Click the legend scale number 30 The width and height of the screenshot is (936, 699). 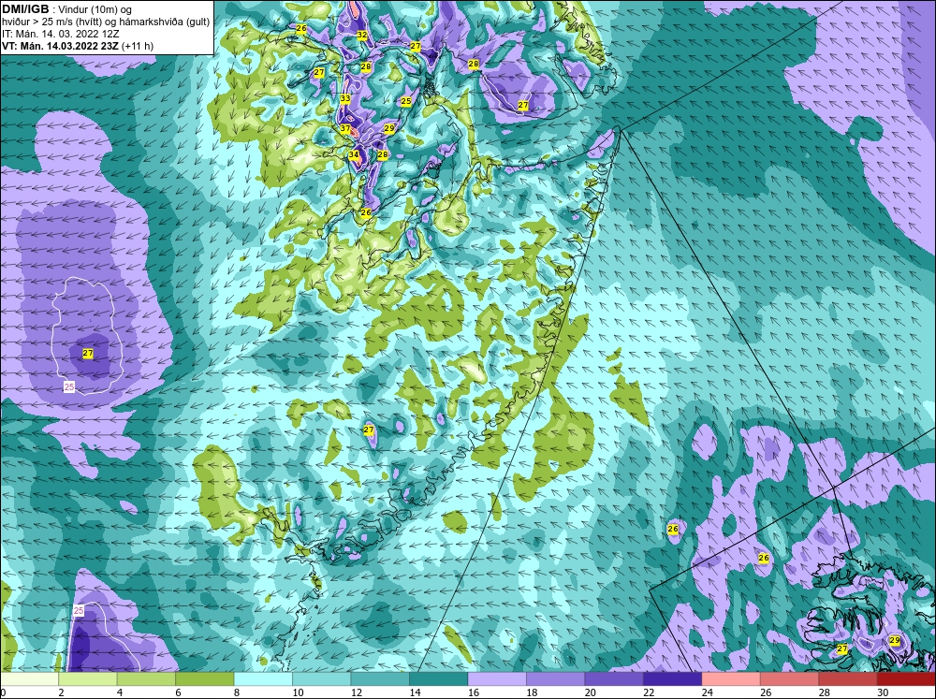tap(884, 692)
